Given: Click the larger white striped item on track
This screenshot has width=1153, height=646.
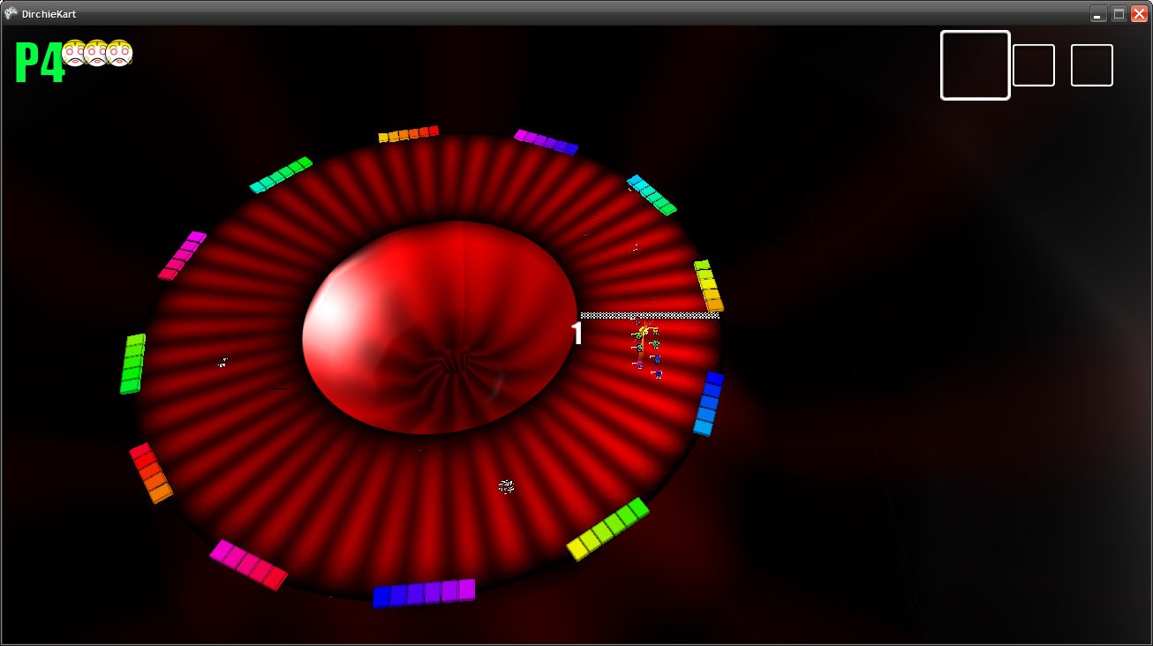Looking at the screenshot, I should point(506,486).
